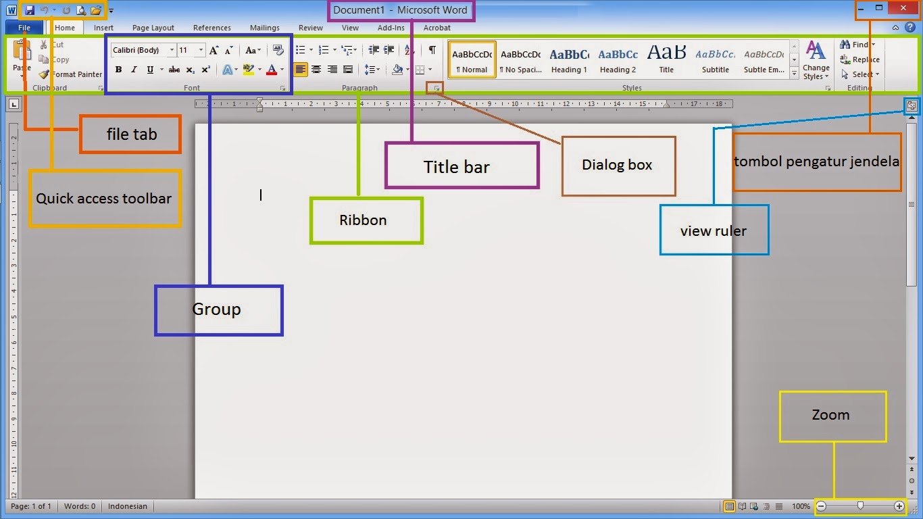Apply superscript formatting
The width and height of the screenshot is (923, 519).
206,70
